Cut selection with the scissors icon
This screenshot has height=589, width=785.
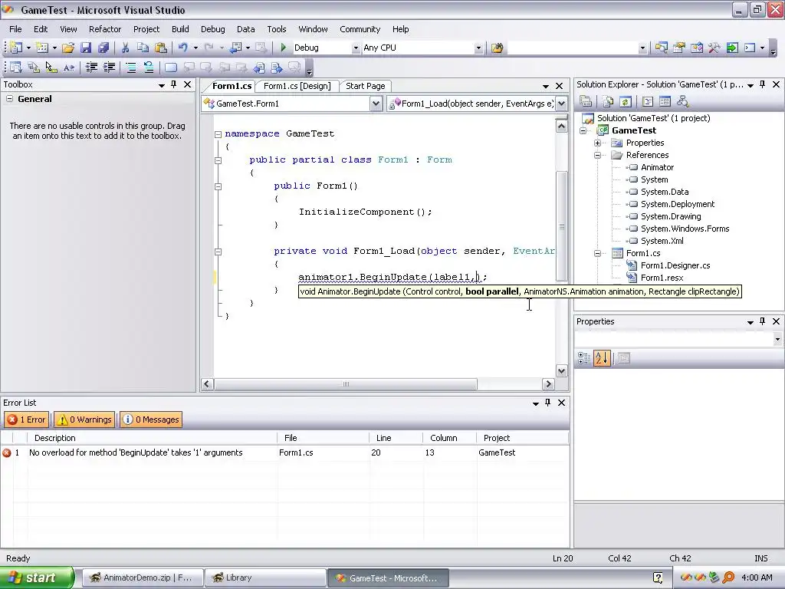click(x=125, y=48)
